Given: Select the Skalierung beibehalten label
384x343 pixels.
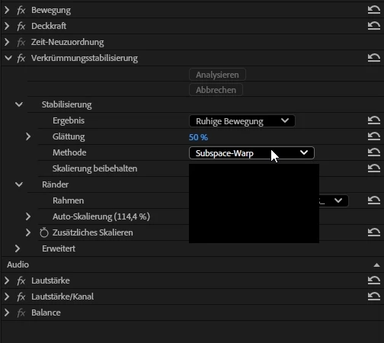Looking at the screenshot, I should 94,168.
